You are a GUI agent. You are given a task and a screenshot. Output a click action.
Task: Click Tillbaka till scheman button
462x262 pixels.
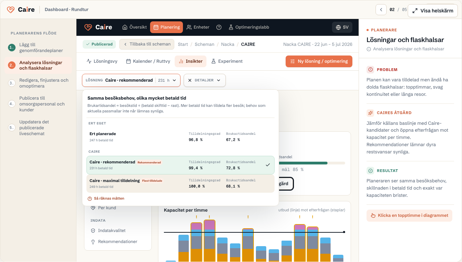point(147,44)
